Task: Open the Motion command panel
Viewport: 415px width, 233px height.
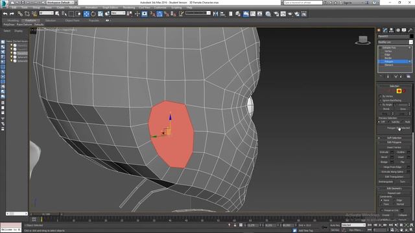Action: tap(397, 30)
